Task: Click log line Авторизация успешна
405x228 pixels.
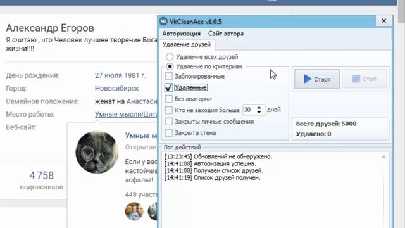Action: click(210, 163)
